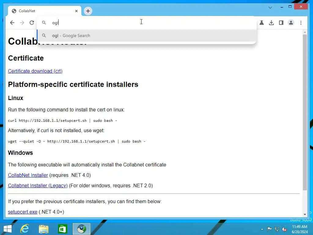Screen dimensions: 313x235
Task: Open the Windows Start button
Action: click(8, 229)
